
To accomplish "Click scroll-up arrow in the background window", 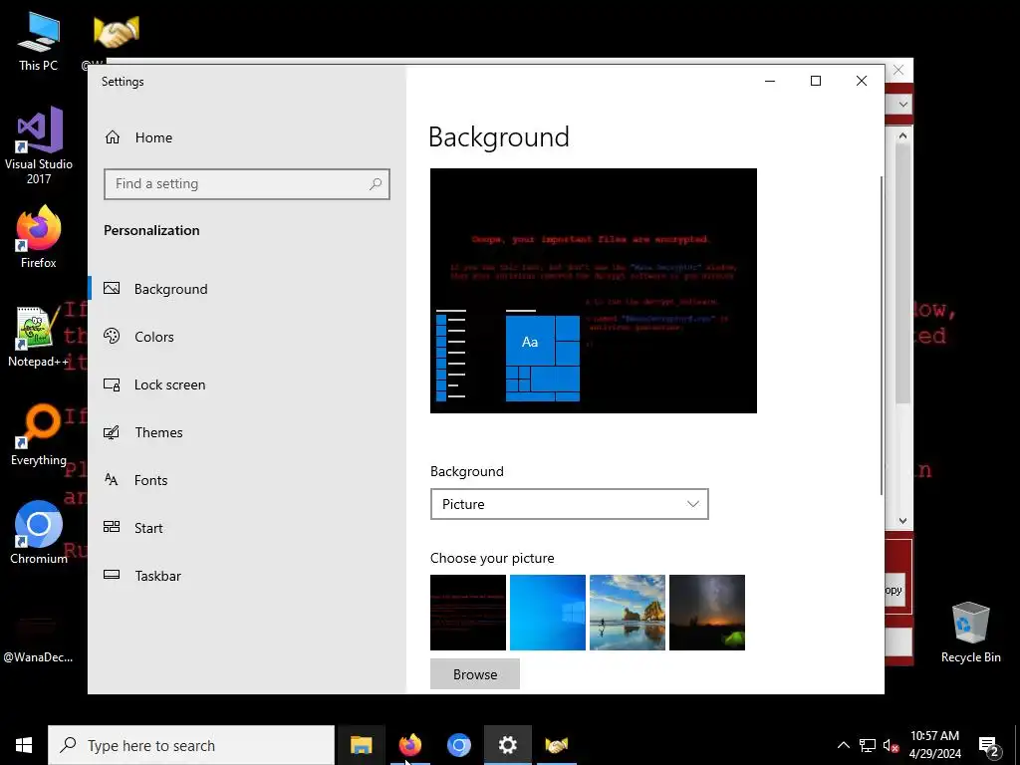I will [902, 135].
